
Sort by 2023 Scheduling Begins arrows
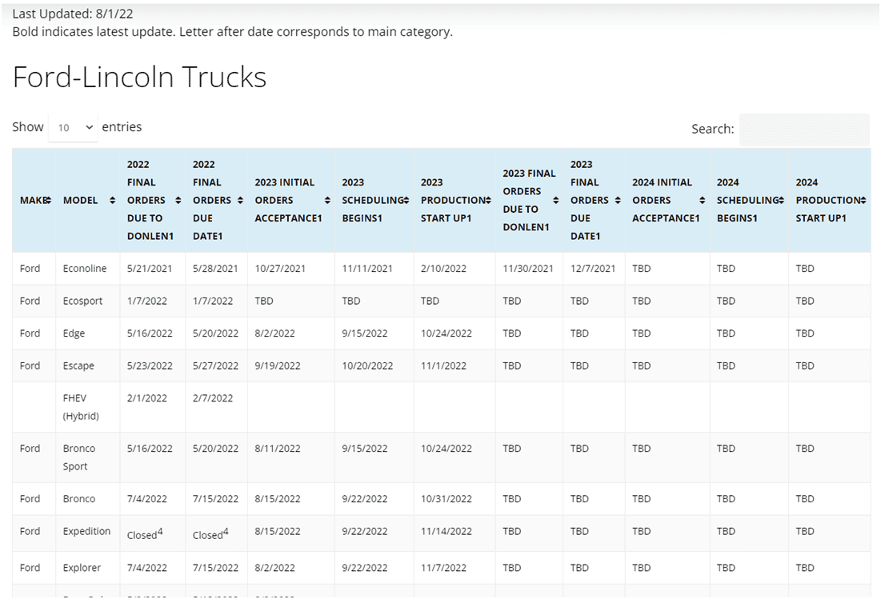coord(406,201)
